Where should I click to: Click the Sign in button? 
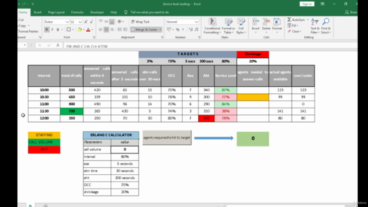pyautogui.click(x=306, y=4)
